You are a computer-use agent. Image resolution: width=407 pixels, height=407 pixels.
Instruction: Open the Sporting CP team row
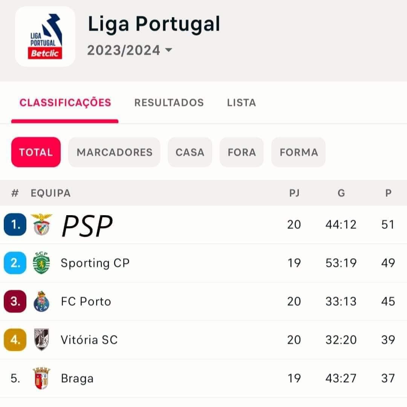coord(203,263)
